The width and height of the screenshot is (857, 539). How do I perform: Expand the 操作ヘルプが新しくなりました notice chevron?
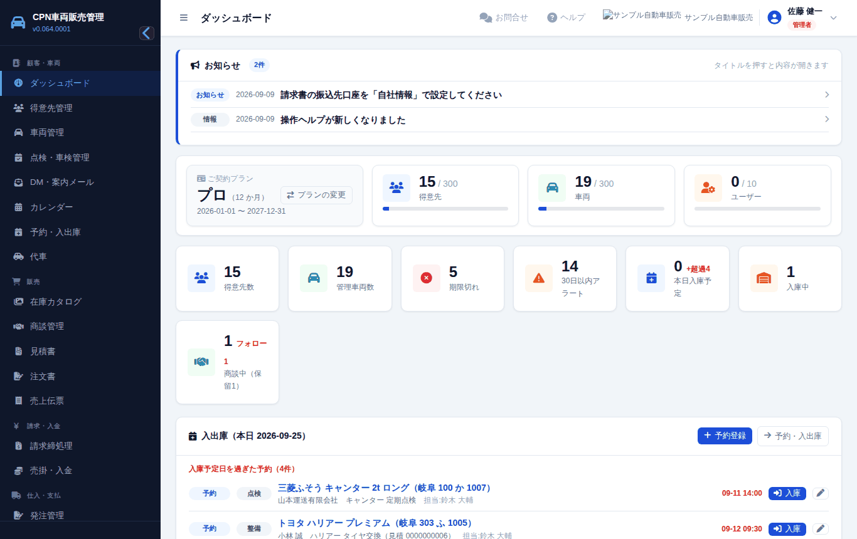pos(827,119)
